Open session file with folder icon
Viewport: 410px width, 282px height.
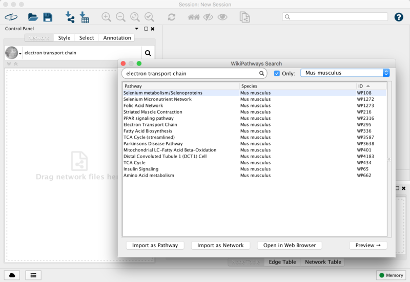[x=33, y=17]
